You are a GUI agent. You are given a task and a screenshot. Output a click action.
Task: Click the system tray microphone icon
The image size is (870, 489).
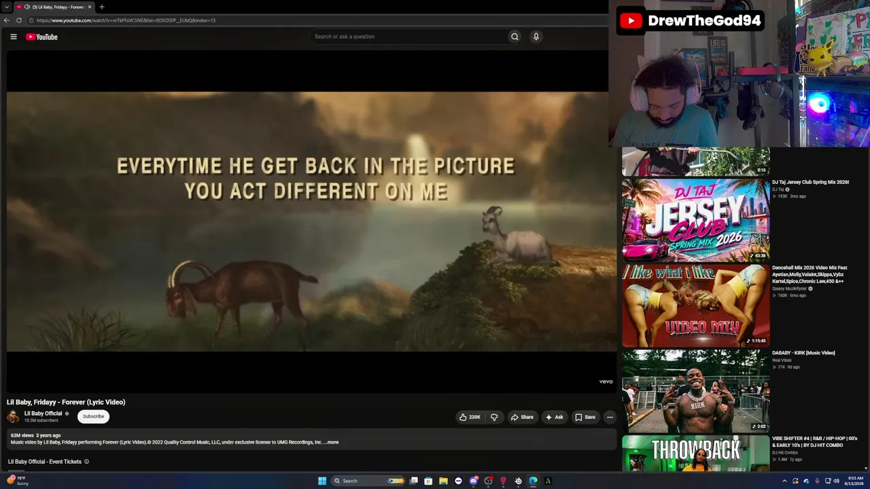(x=817, y=481)
